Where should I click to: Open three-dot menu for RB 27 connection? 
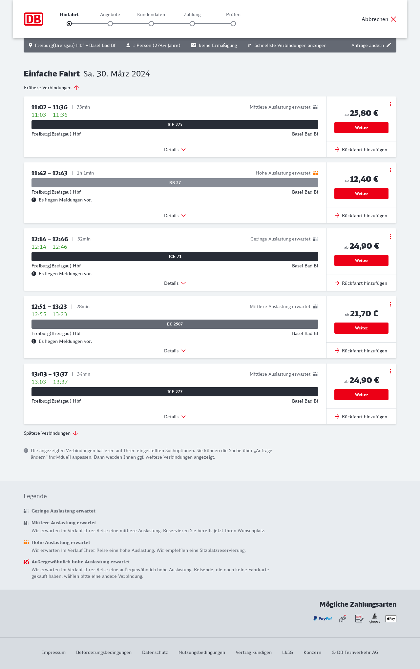[390, 170]
